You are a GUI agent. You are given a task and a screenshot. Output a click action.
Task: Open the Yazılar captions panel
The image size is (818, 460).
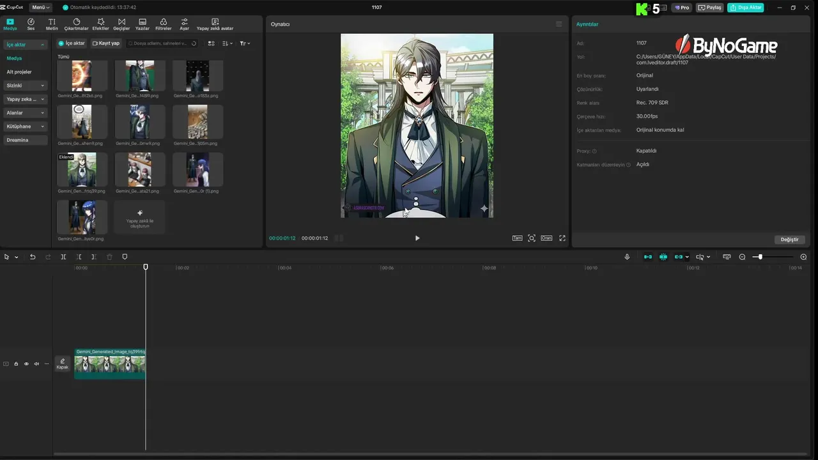coord(143,24)
